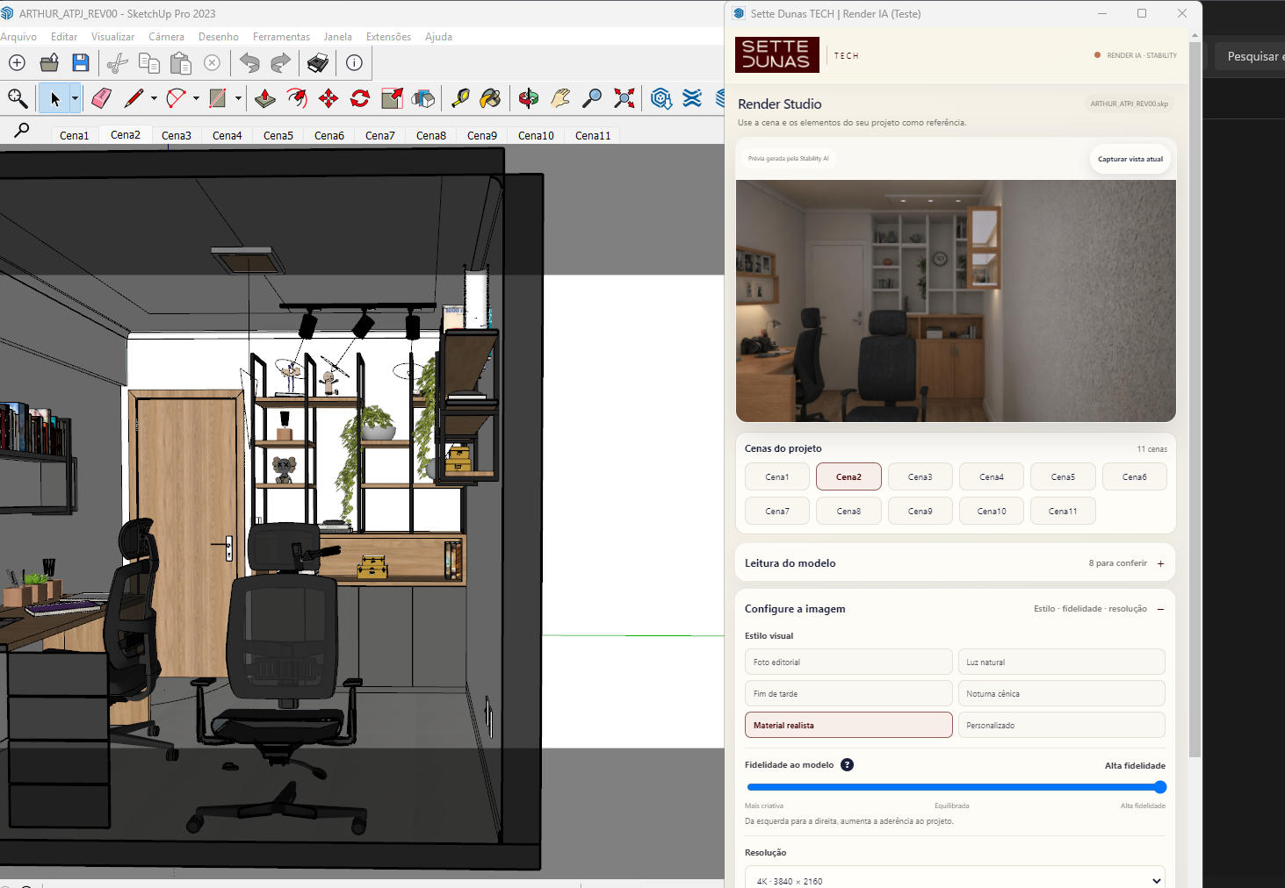Click the Cut scissors icon
1285x888 pixels.
tap(117, 63)
